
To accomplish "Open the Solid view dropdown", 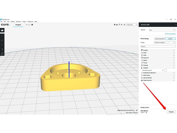I will tap(132, 25).
